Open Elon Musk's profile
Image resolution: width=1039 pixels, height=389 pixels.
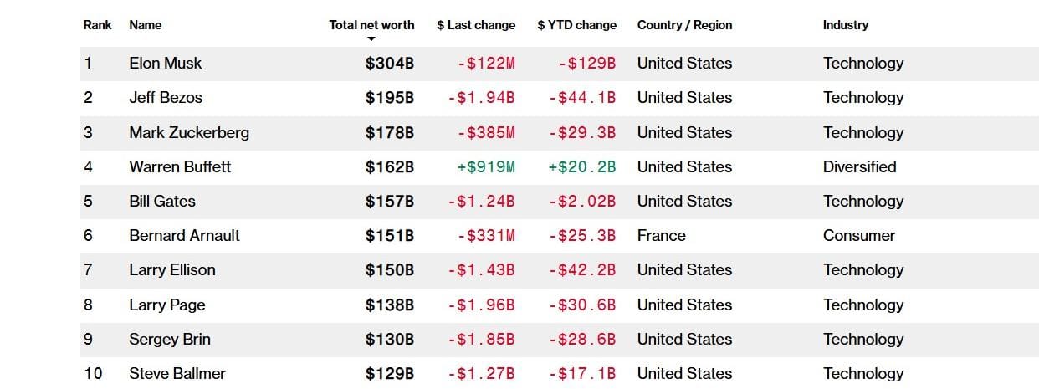pyautogui.click(x=166, y=64)
